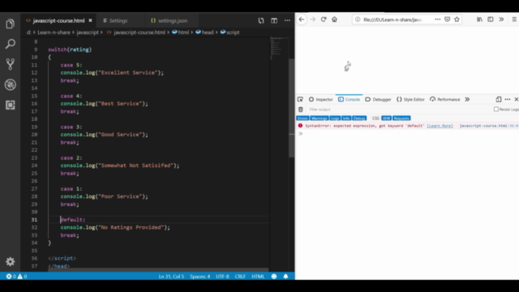This screenshot has height=292, width=519.
Task: Save page to Pocket
Action: coord(447,19)
